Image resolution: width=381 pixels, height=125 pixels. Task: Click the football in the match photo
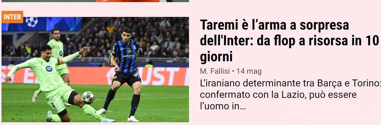(x=88, y=98)
